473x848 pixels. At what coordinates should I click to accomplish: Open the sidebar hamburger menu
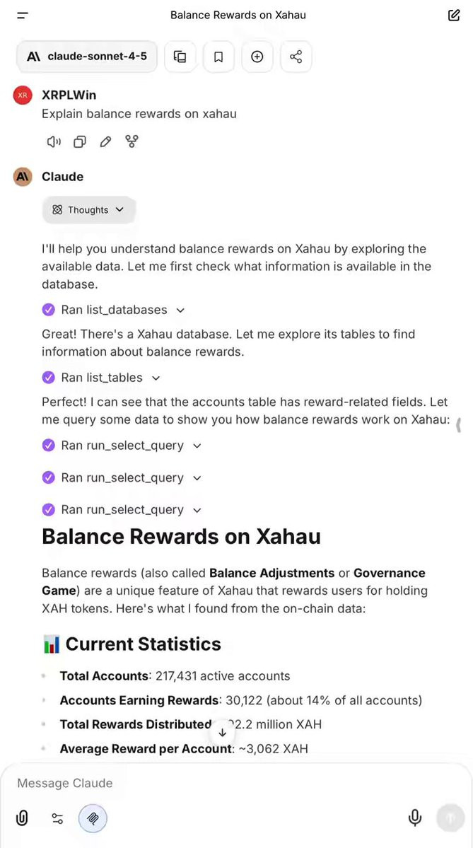tap(22, 15)
